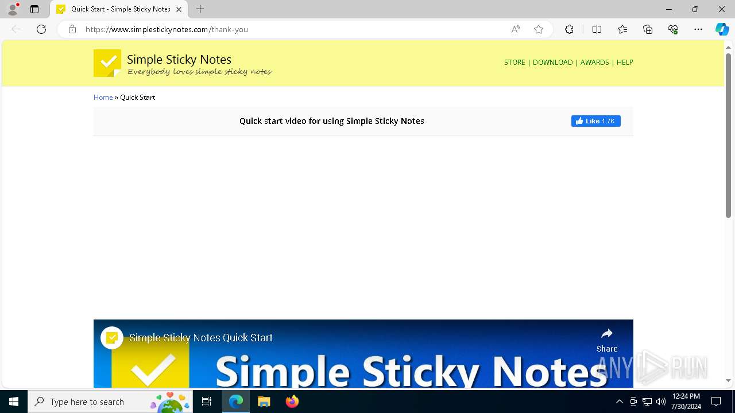735x413 pixels.
Task: Open the AWARDS menu link
Action: (x=594, y=63)
